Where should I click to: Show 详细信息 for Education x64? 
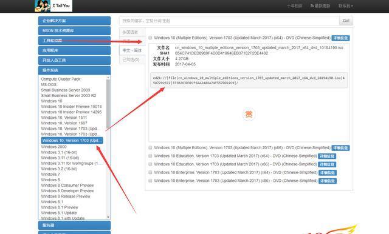(327, 156)
